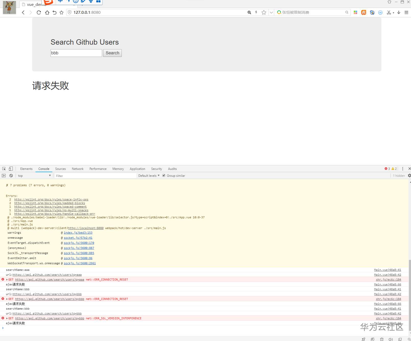Open the Default levels dropdown

[149, 176]
